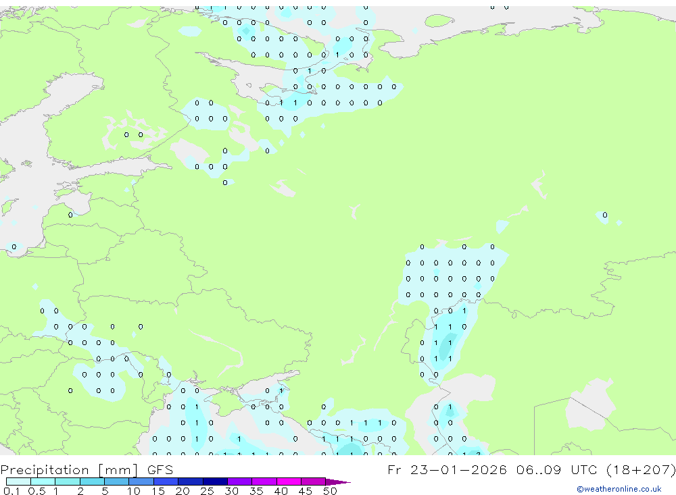Click the '50' legend scale label

tap(330, 491)
